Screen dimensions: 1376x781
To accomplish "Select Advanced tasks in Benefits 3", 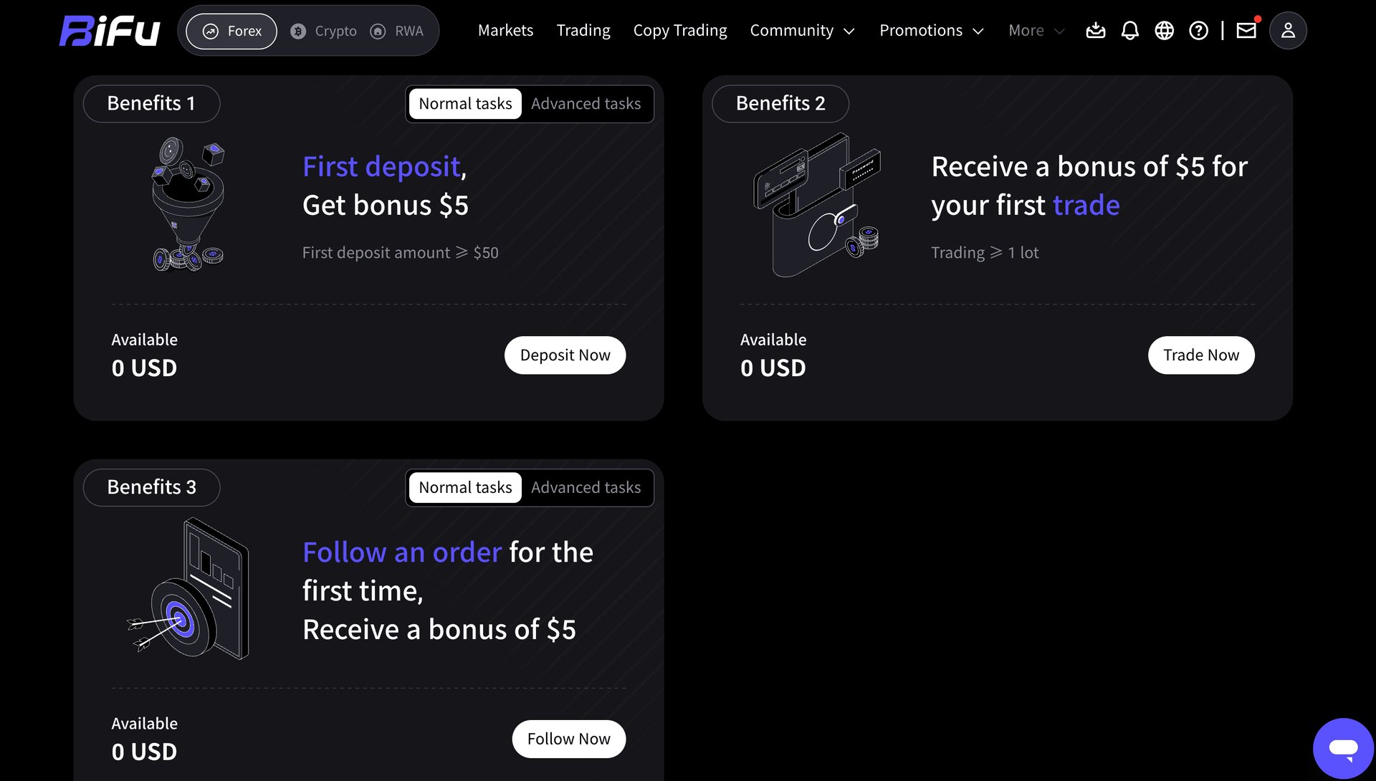I will [x=586, y=488].
